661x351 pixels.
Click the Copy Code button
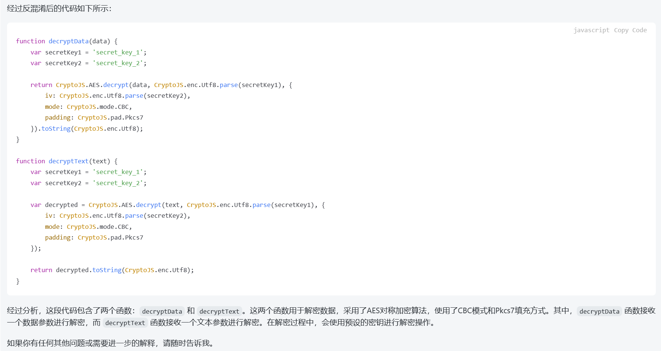point(630,30)
